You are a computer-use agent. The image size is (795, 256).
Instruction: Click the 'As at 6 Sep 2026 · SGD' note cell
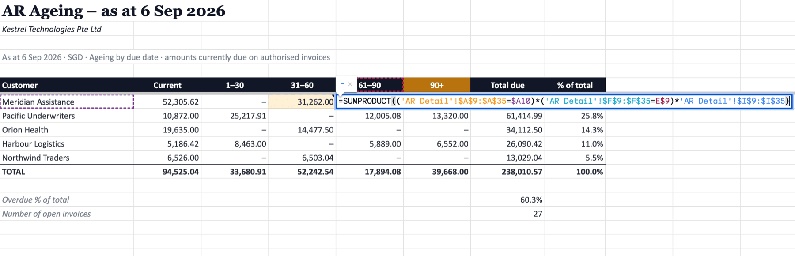pyautogui.click(x=166, y=57)
